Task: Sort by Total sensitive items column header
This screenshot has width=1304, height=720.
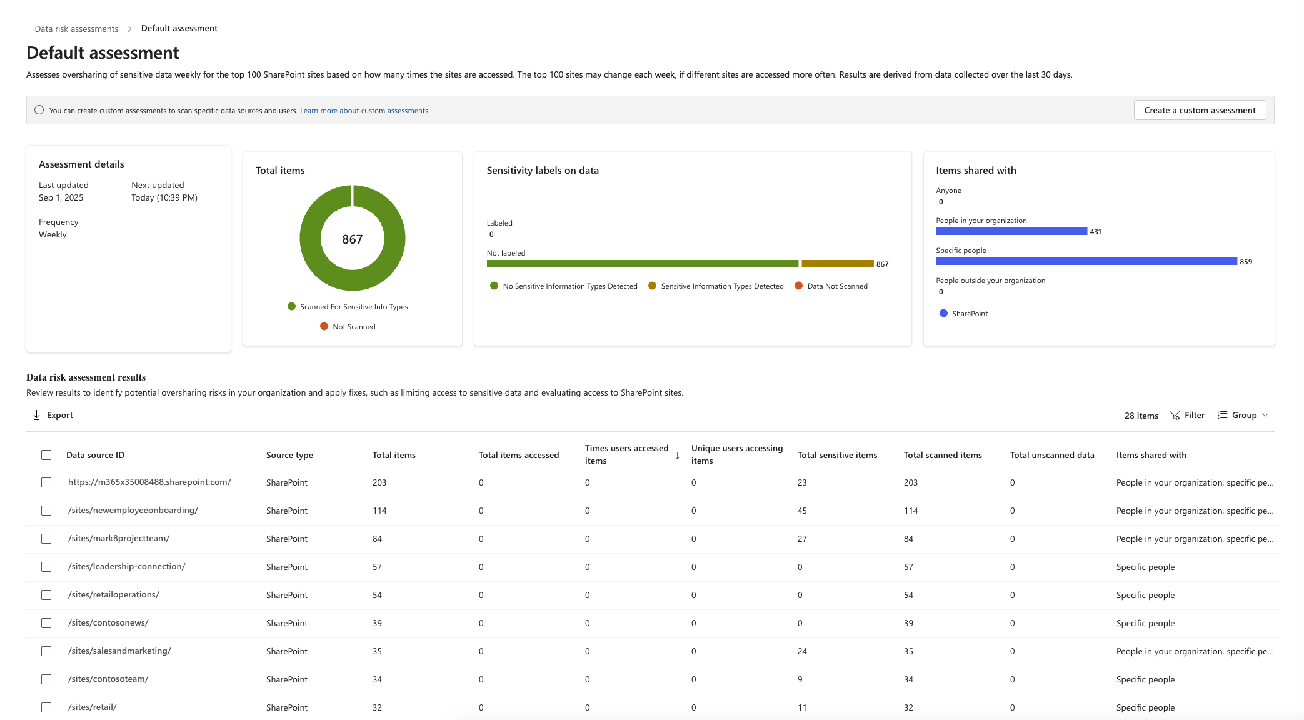Action: click(x=837, y=455)
